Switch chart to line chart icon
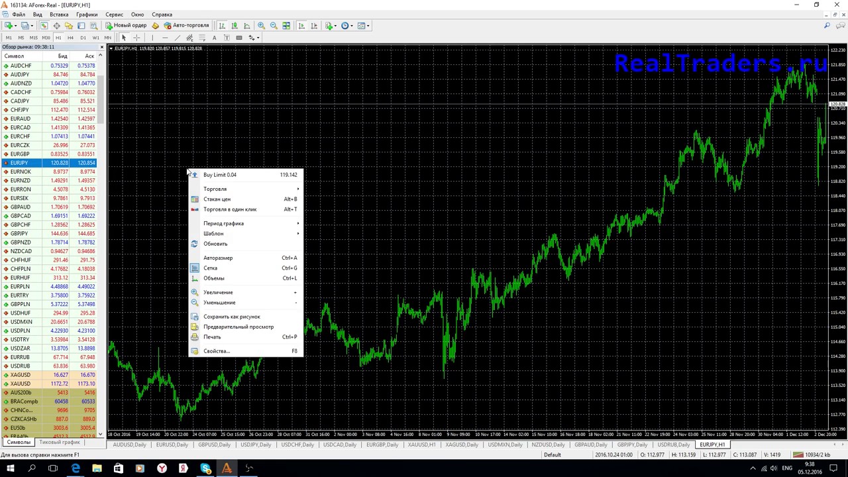This screenshot has width=848, height=477. pyautogui.click(x=247, y=26)
